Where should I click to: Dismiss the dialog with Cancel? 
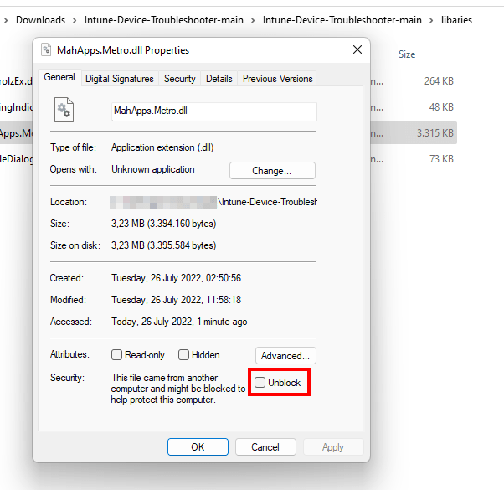pyautogui.click(x=265, y=447)
